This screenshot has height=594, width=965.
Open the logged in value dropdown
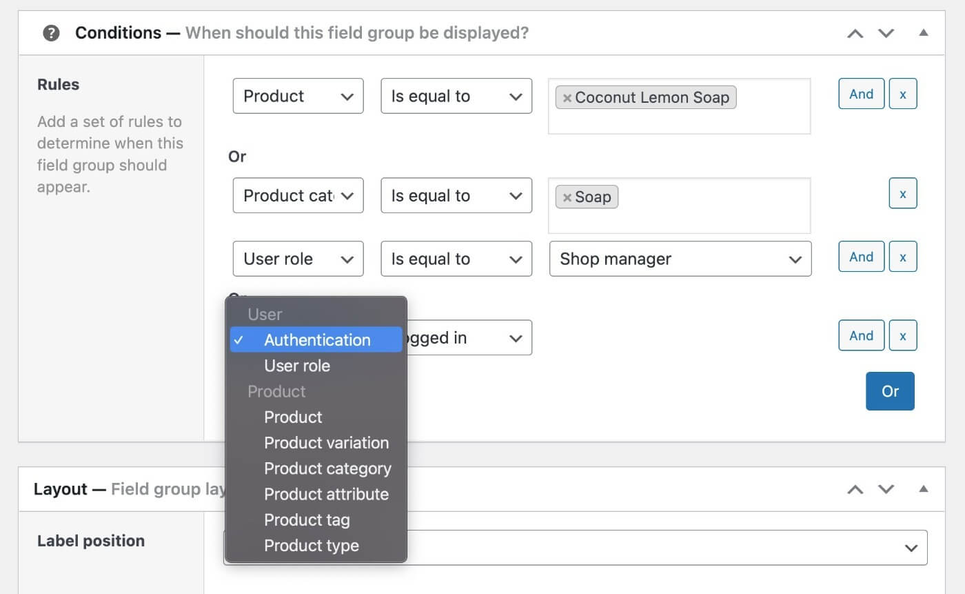click(469, 337)
